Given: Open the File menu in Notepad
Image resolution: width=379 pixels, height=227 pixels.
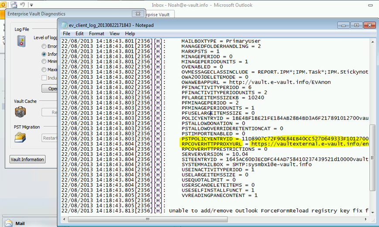Looking at the screenshot, I should (66, 34).
